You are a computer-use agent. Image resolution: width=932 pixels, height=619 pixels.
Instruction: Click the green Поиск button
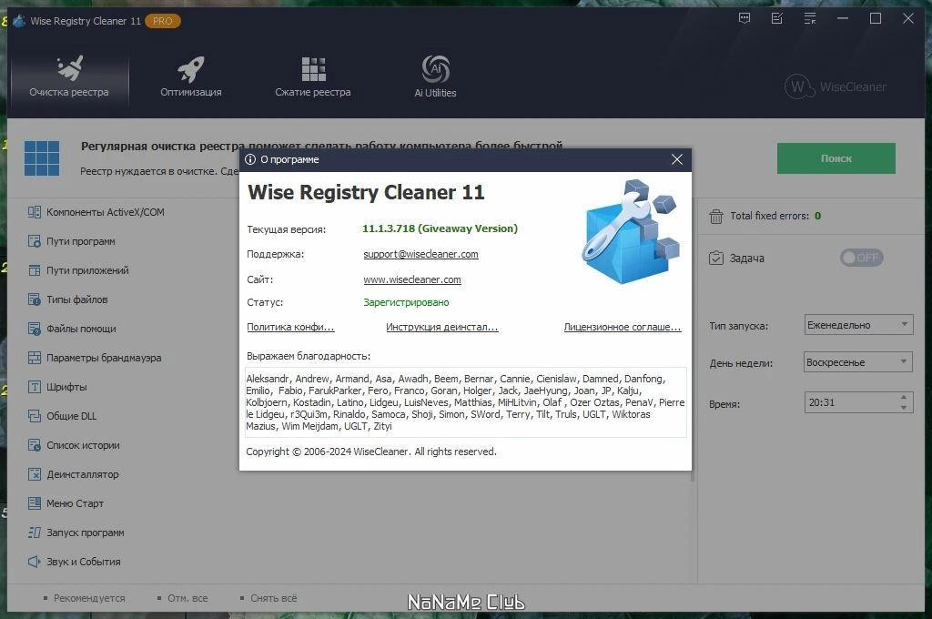[836, 158]
